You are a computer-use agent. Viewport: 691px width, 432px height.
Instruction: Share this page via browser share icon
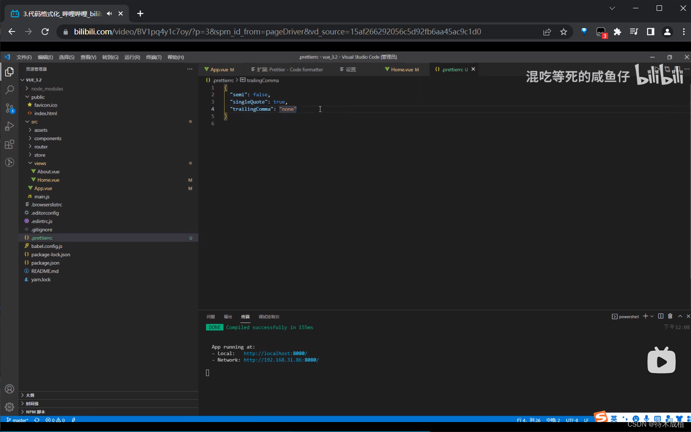(547, 32)
